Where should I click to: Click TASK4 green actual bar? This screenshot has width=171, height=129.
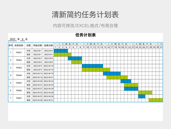click(x=117, y=77)
